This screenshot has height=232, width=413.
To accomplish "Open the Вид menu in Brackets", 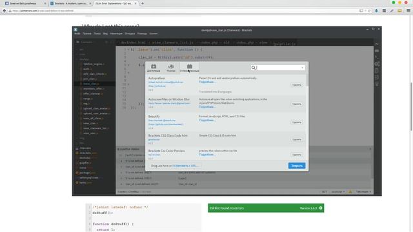I will pos(105,34).
